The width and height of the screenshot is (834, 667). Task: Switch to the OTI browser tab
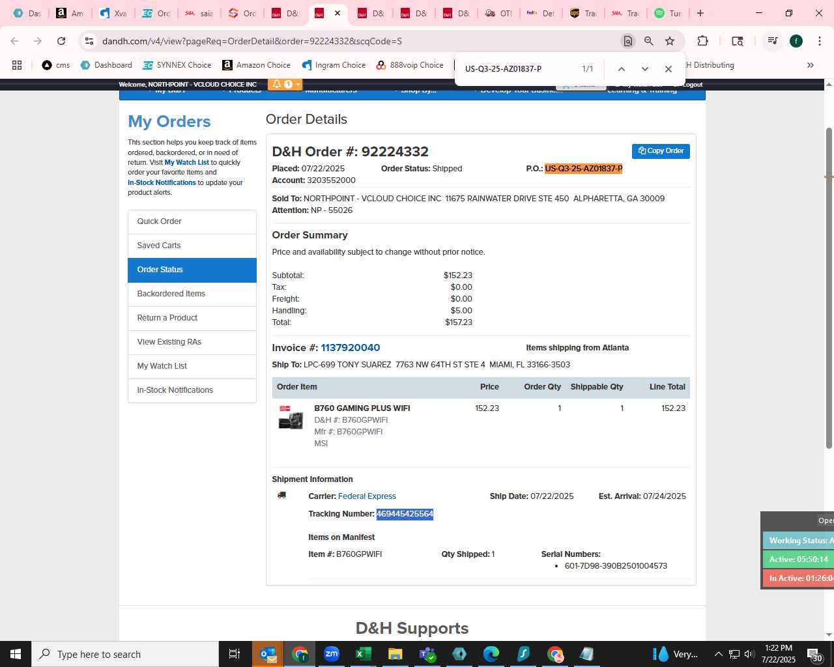click(x=498, y=13)
